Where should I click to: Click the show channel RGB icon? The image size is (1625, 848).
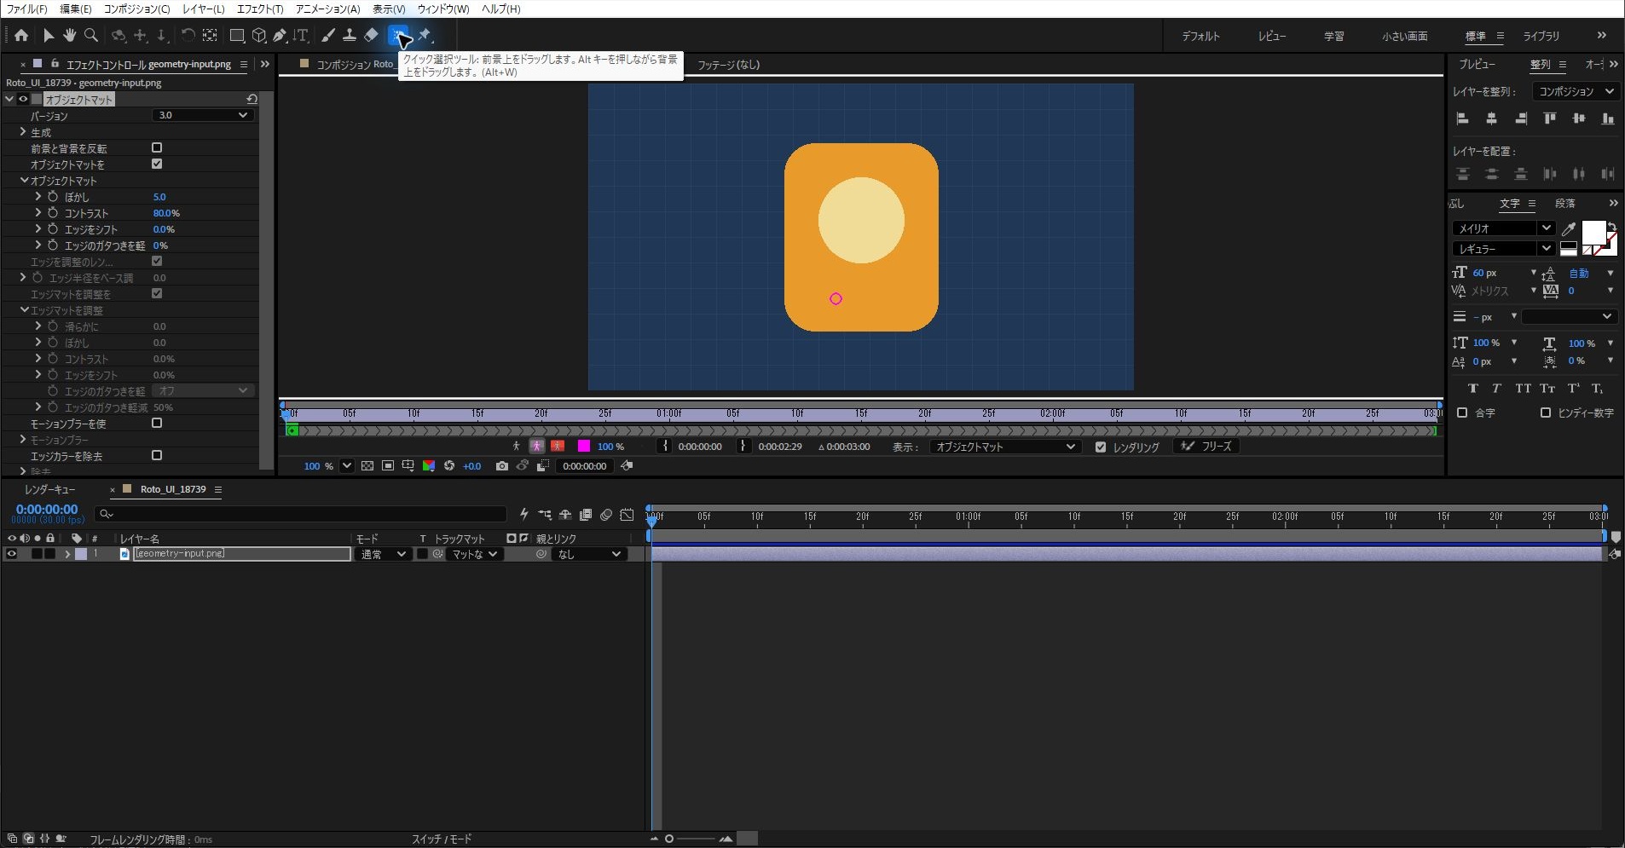[x=429, y=466]
